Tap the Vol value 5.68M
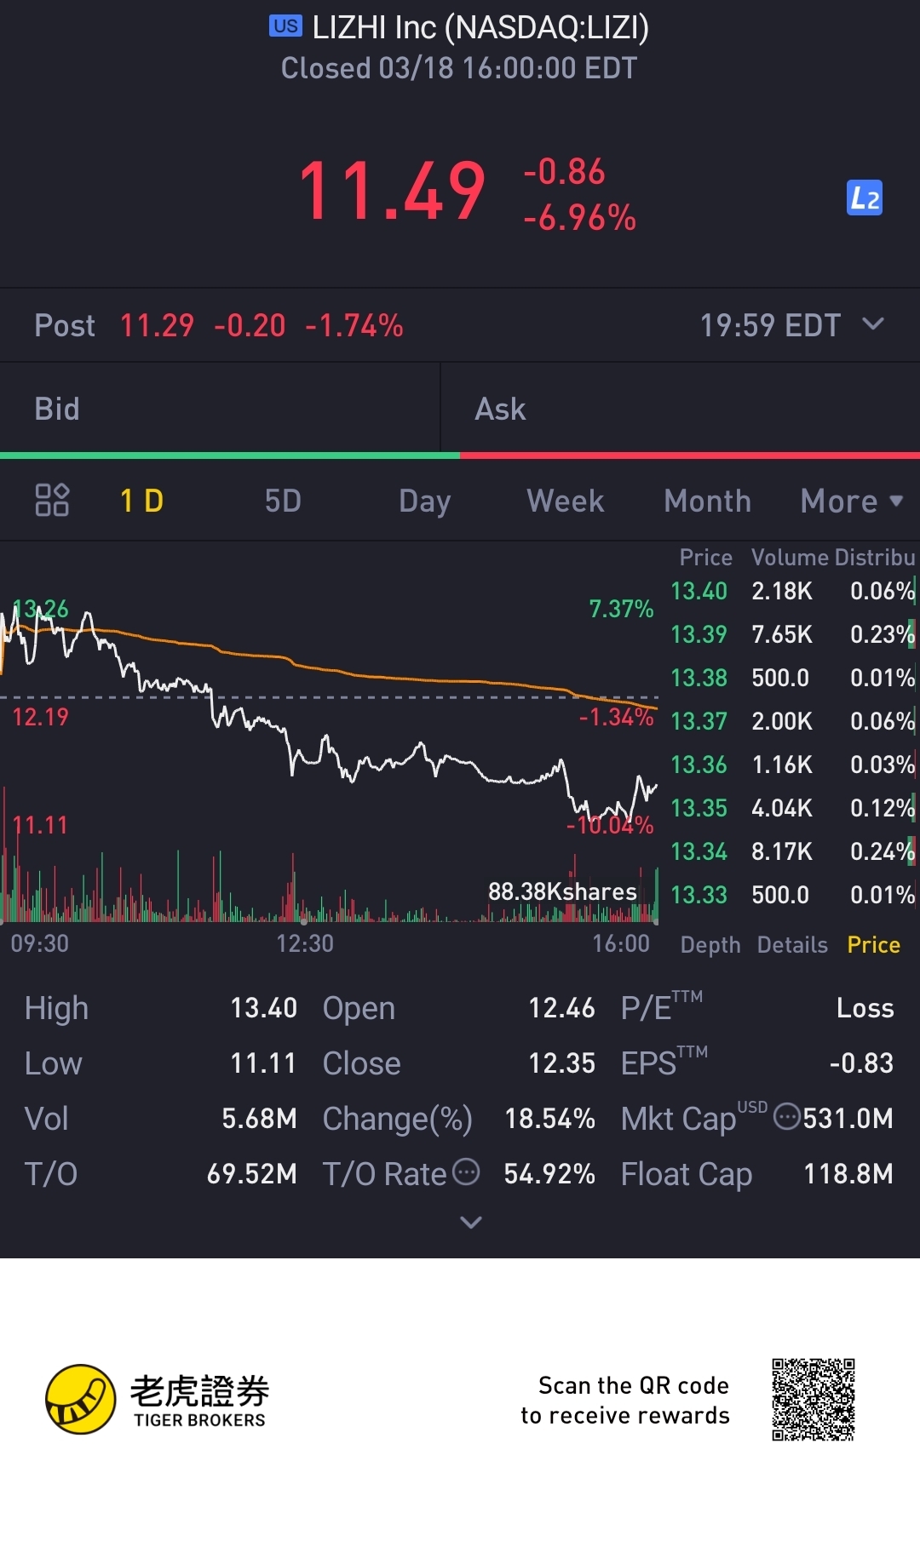Screen dimensions: 920x1541 [259, 1119]
